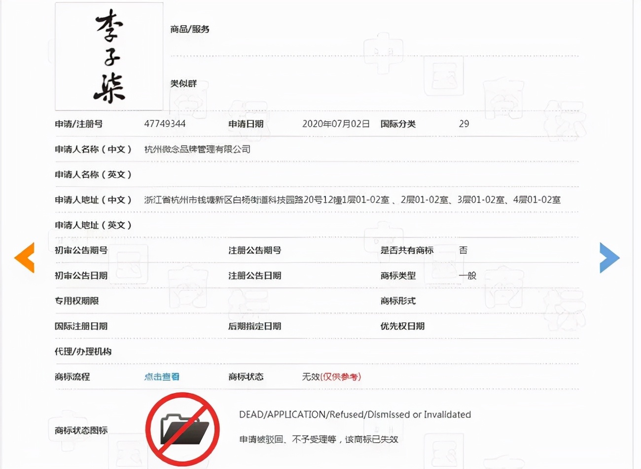Click the 申请人地址（中文） label
The height and width of the screenshot is (469, 641).
pyautogui.click(x=93, y=200)
